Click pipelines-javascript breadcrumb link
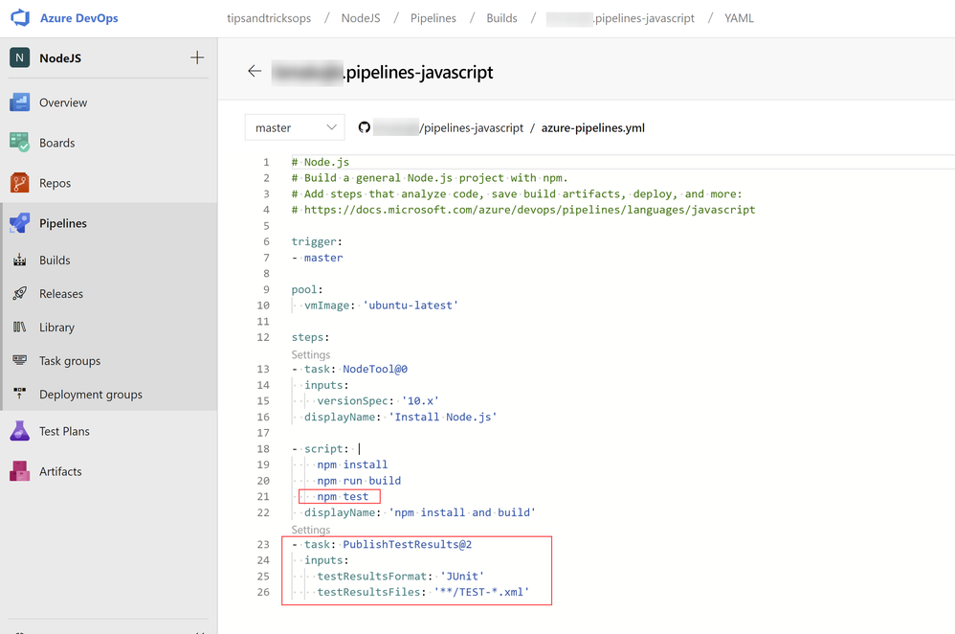The image size is (955, 634). click(620, 18)
